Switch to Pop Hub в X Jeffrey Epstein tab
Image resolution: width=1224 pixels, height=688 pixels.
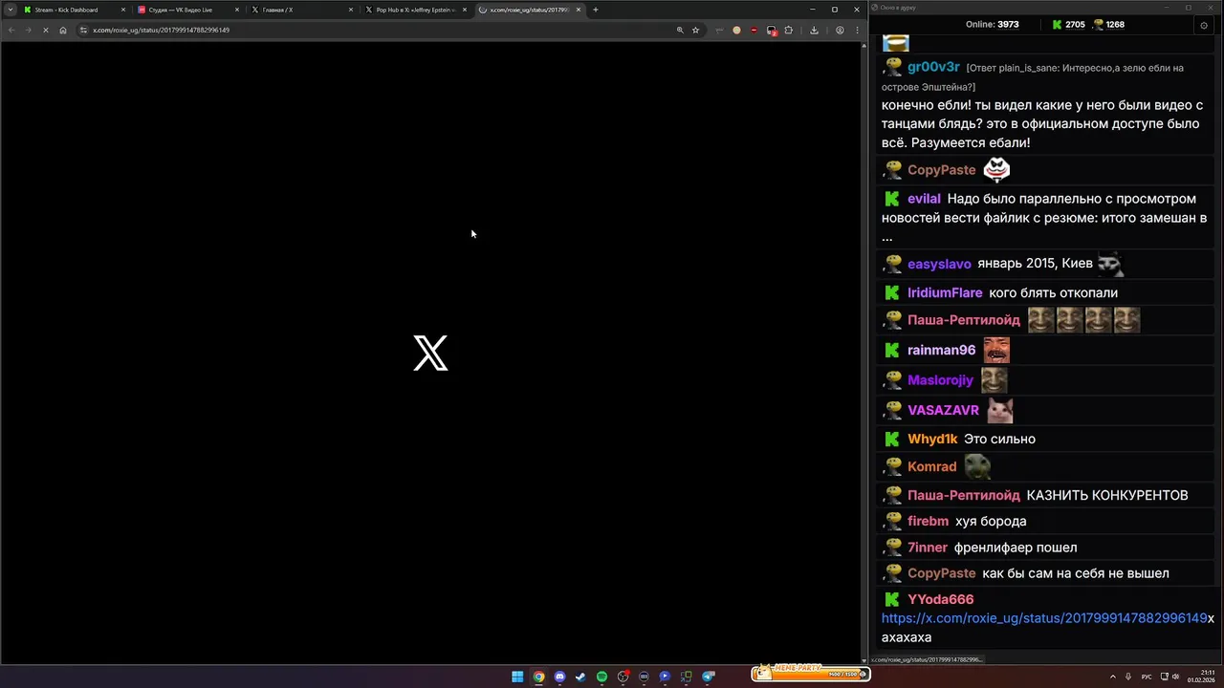415,10
